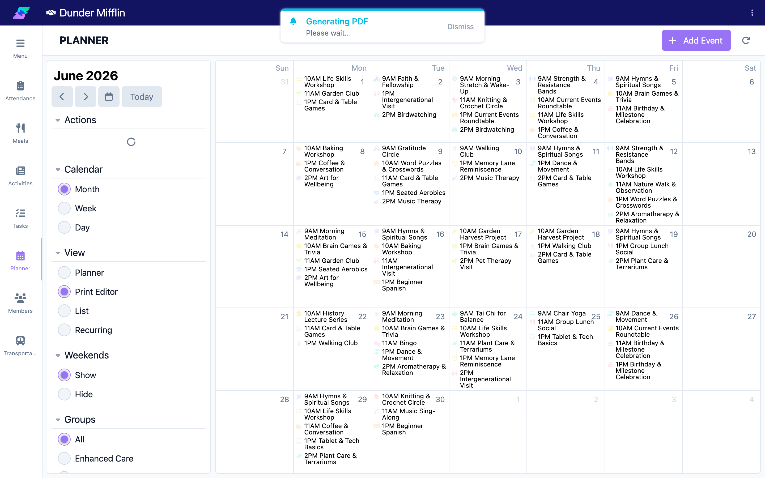This screenshot has width=765, height=478.
Task: Collapse the Groups section
Action: [58, 420]
